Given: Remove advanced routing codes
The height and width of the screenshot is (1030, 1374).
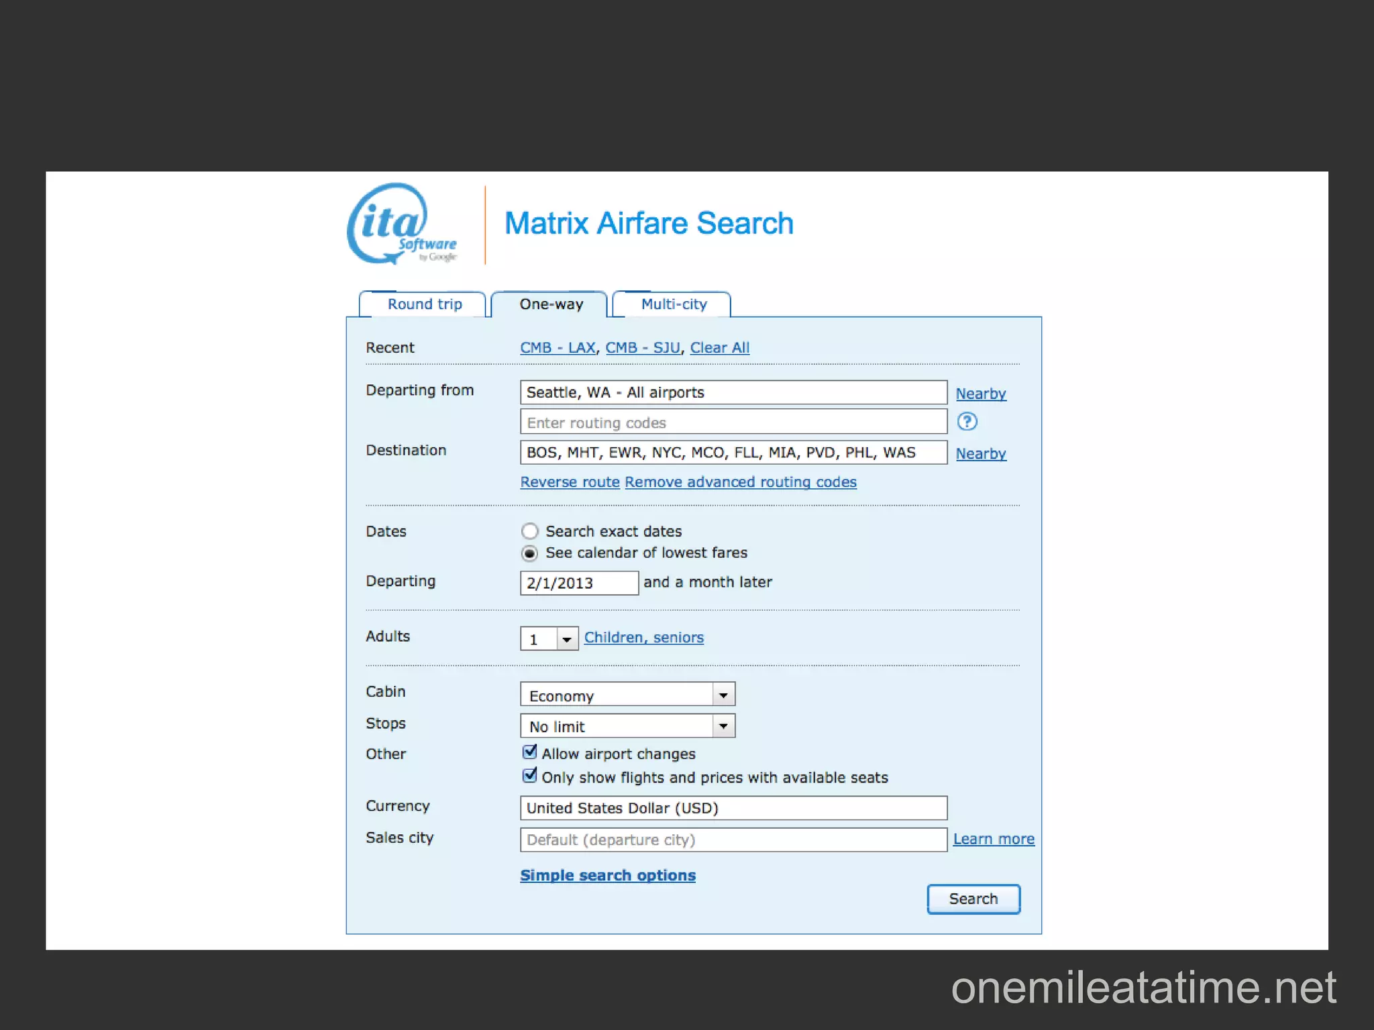Looking at the screenshot, I should pyautogui.click(x=741, y=482).
